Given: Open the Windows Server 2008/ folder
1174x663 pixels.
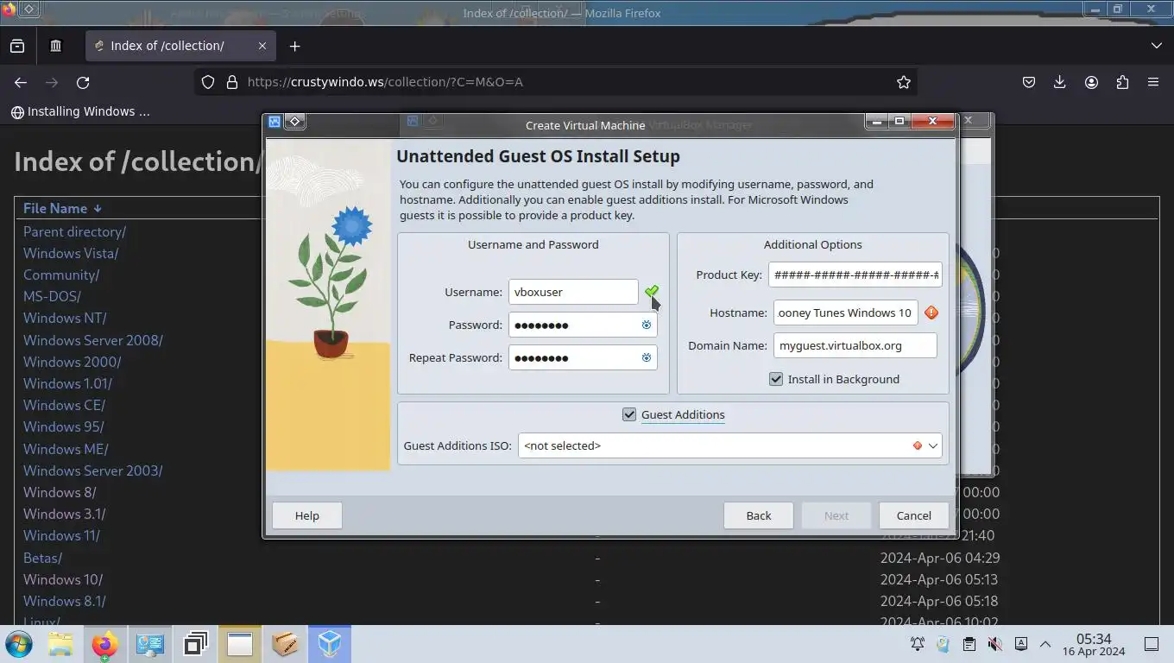Looking at the screenshot, I should [93, 340].
